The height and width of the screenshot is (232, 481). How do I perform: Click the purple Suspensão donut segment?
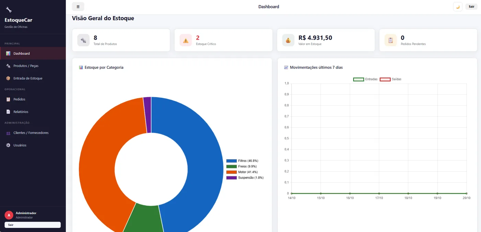tap(147, 115)
